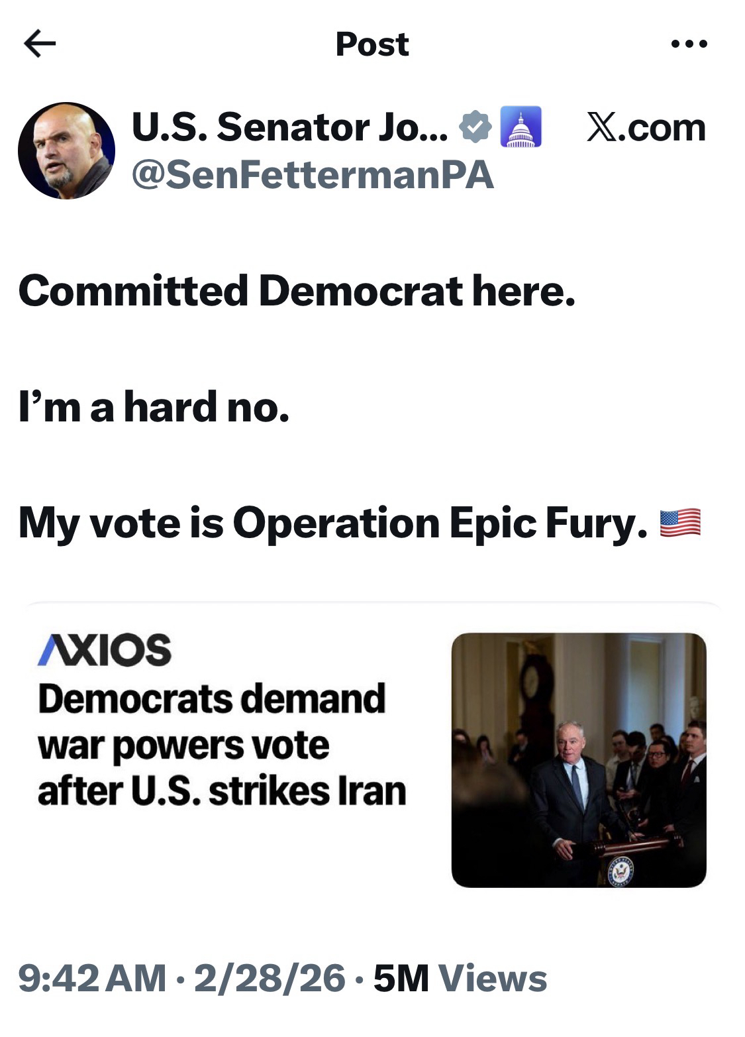Screen dimensions: 745x1037
Task: Tap the Capitol building affiliation badge
Action: (x=521, y=127)
